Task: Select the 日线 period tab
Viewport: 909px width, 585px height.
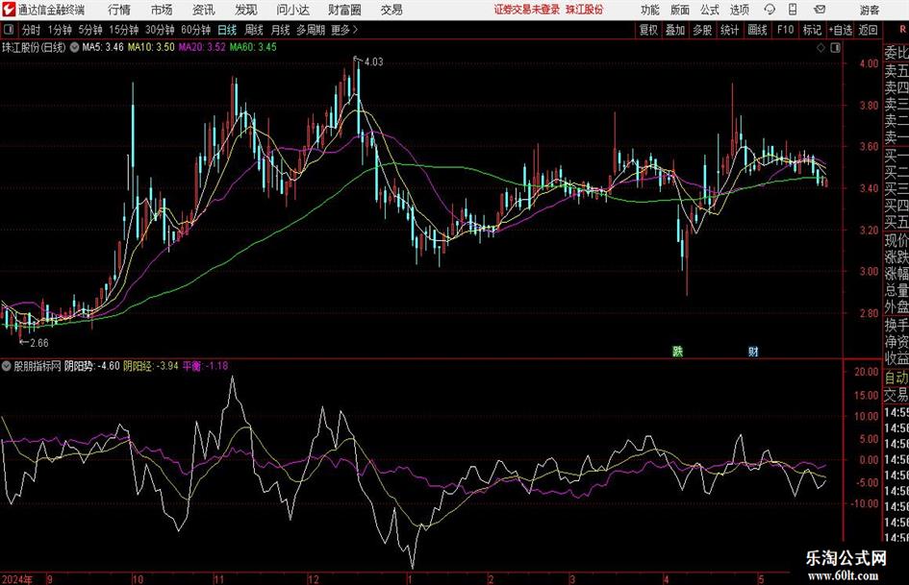Action: (227, 30)
